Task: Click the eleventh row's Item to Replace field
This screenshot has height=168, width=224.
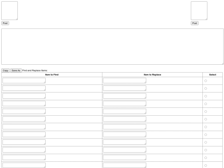Action: click(x=124, y=158)
